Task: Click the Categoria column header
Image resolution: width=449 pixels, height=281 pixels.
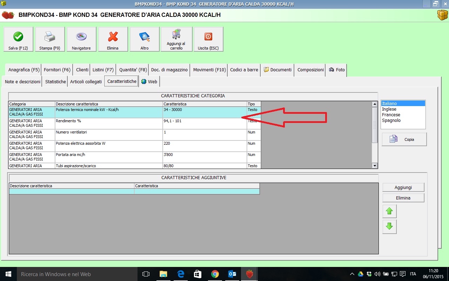Action: 32,104
